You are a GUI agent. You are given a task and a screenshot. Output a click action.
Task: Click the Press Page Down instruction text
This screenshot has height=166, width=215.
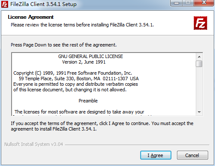tap(64, 45)
